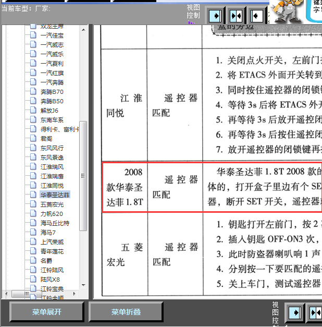This screenshot has height=327, width=322.
Task: Click step 5 关上车门 text line
Action: click(x=269, y=284)
